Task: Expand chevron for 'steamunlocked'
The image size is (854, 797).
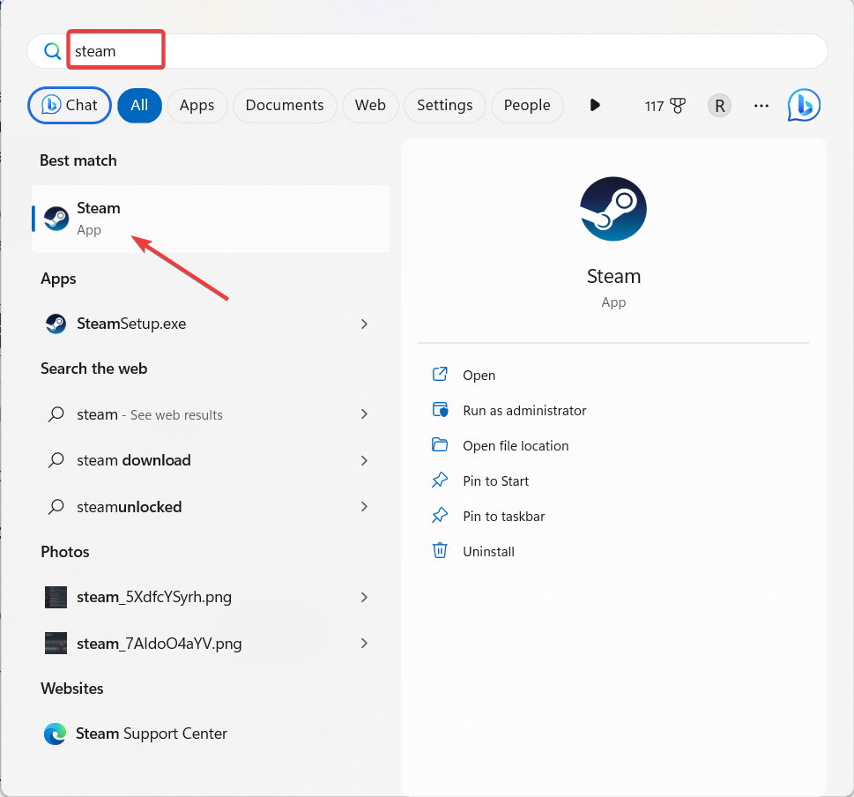Action: point(364,507)
